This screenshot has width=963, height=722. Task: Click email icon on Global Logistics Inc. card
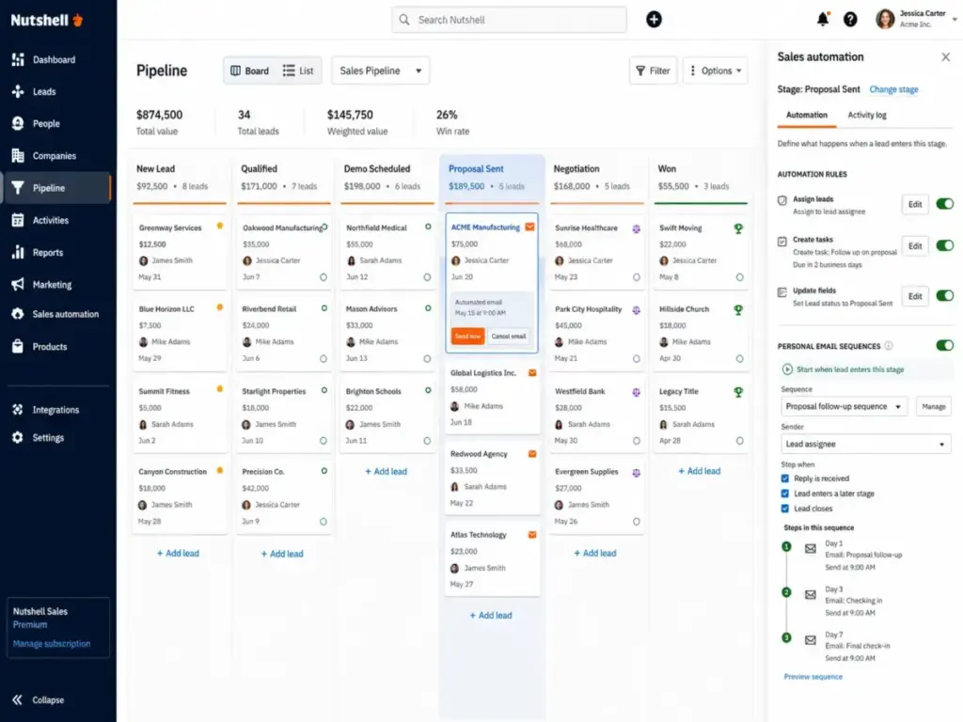click(532, 372)
